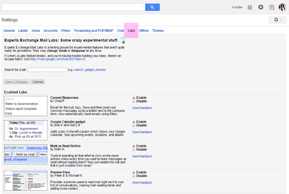This screenshot has width=289, height=194.
Task: Switch to the Accounts tab
Action: (51, 31)
